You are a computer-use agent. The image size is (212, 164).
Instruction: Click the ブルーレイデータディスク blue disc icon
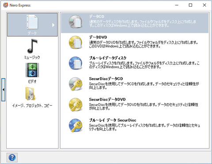pyautogui.click(x=76, y=63)
